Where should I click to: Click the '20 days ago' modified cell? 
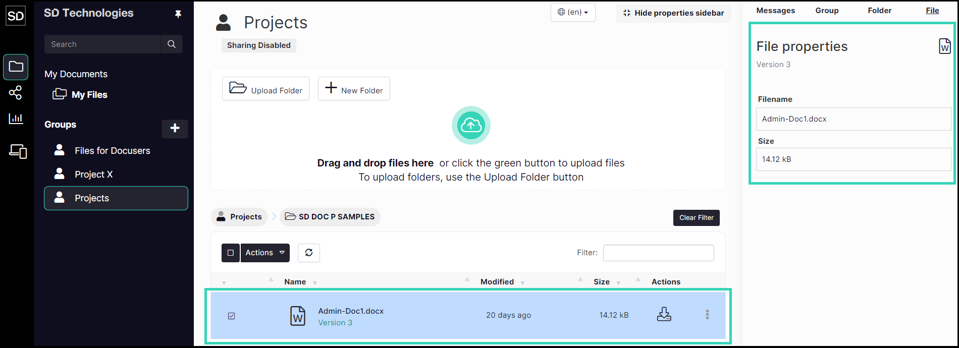pyautogui.click(x=508, y=315)
